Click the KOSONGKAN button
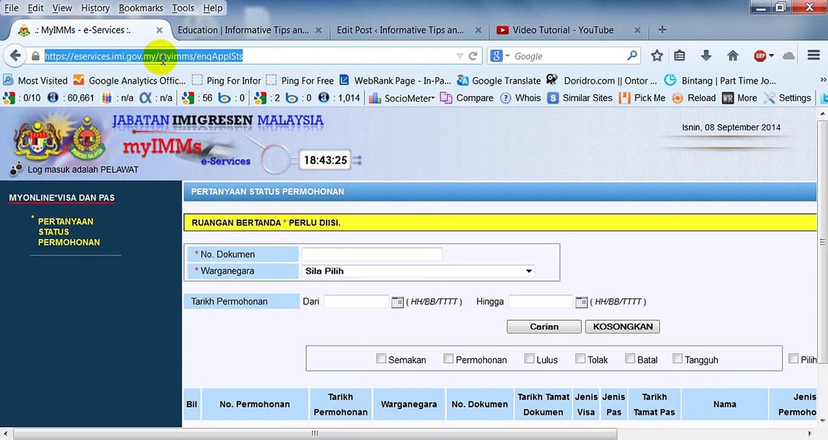This screenshot has width=828, height=440. point(622,326)
